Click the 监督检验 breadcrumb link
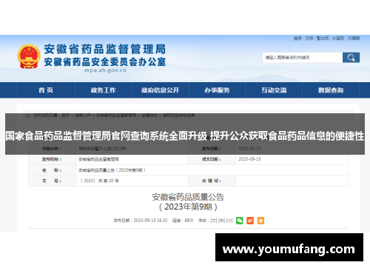The image size is (370, 268). click(149, 115)
